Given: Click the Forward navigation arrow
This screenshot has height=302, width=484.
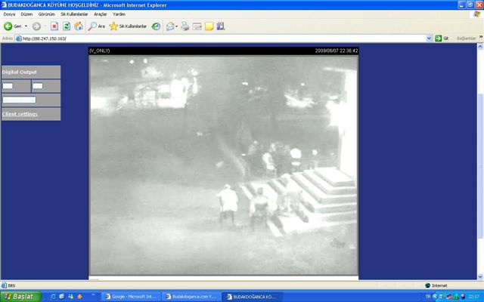Looking at the screenshot, I should 36,26.
